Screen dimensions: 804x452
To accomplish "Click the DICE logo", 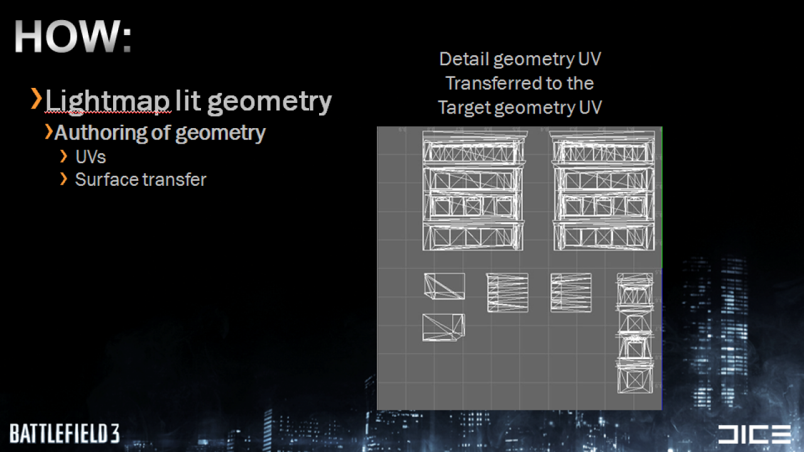I will 754,434.
